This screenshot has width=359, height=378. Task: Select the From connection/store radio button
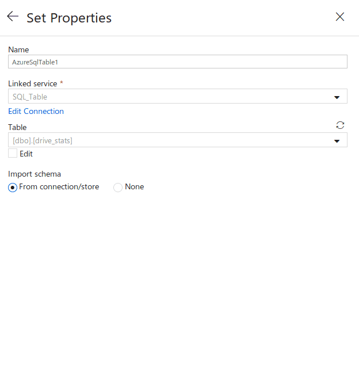click(13, 188)
